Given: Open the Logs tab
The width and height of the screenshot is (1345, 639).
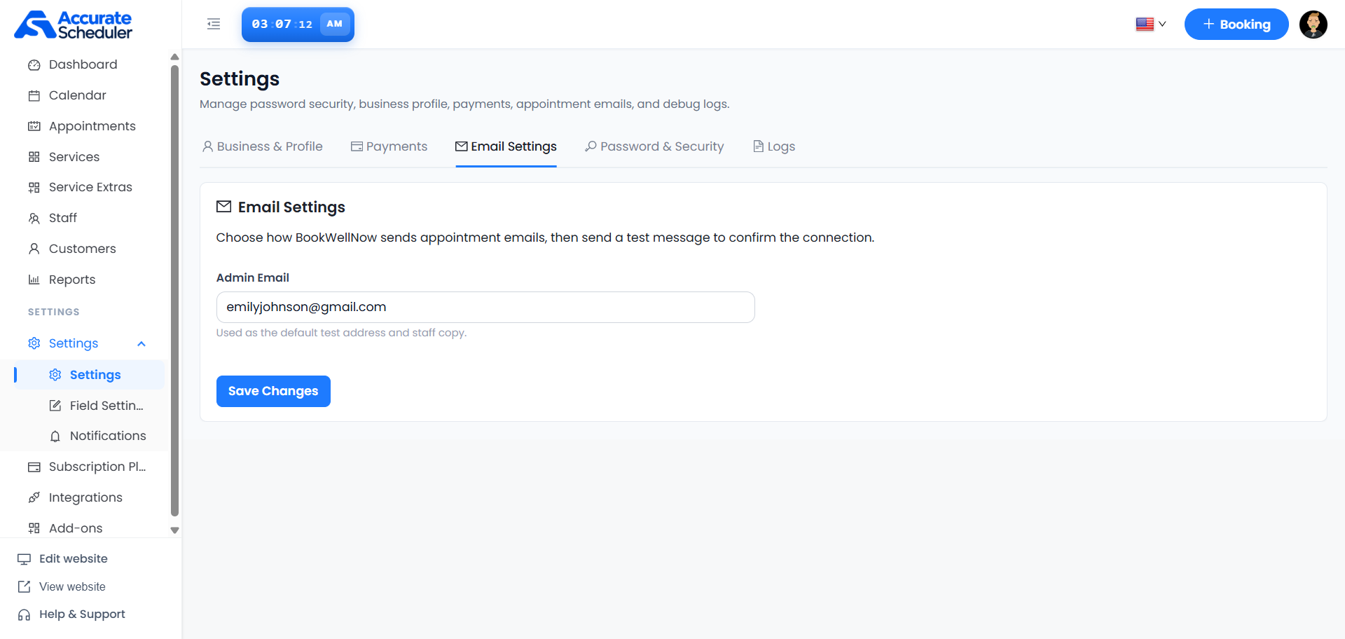Looking at the screenshot, I should 774,146.
